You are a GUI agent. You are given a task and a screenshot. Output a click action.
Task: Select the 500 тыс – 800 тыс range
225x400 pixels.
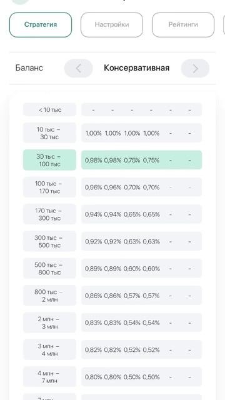pos(49,268)
